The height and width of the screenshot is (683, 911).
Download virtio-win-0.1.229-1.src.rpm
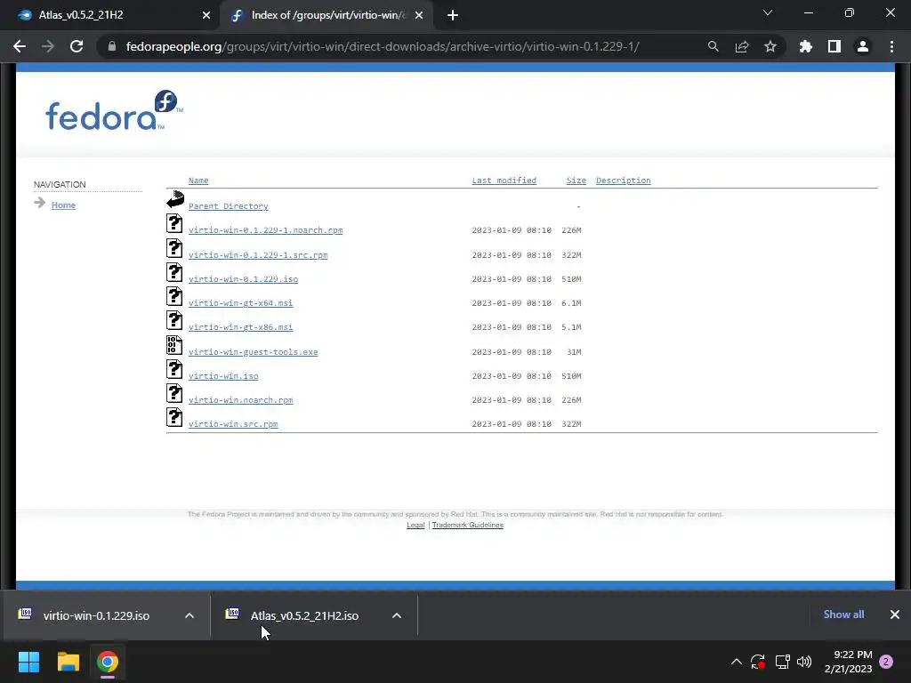point(258,255)
